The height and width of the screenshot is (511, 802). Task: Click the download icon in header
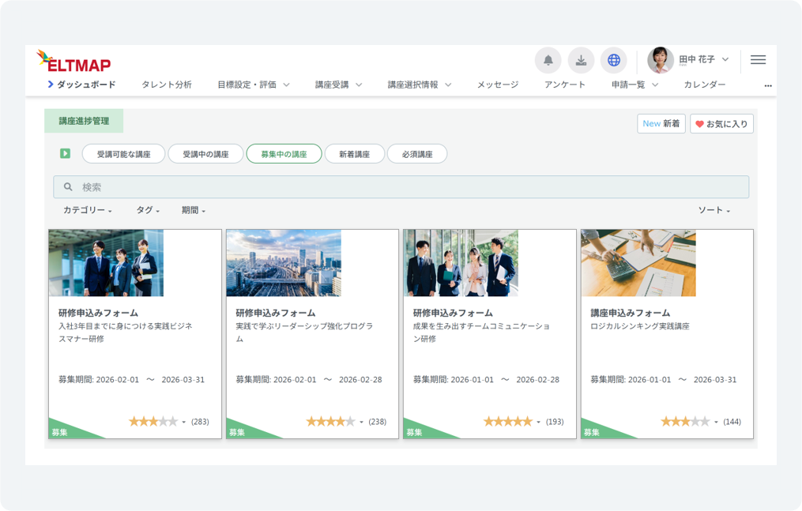point(581,60)
